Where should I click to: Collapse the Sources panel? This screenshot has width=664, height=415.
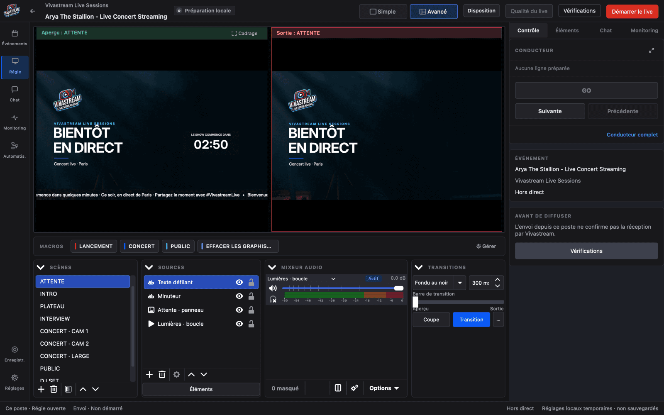(x=149, y=267)
